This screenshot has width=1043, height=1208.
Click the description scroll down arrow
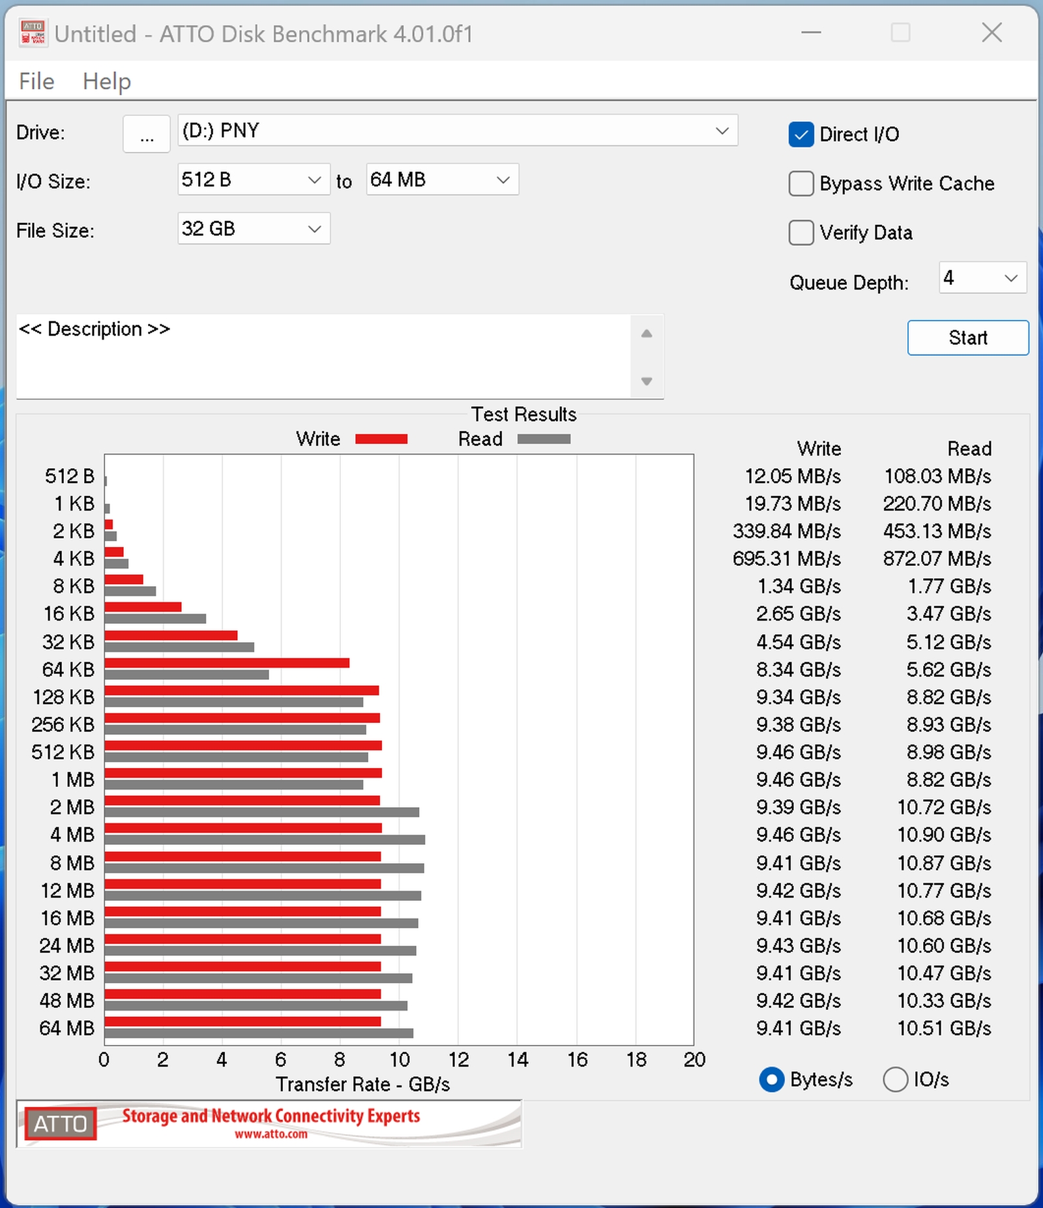pyautogui.click(x=647, y=381)
